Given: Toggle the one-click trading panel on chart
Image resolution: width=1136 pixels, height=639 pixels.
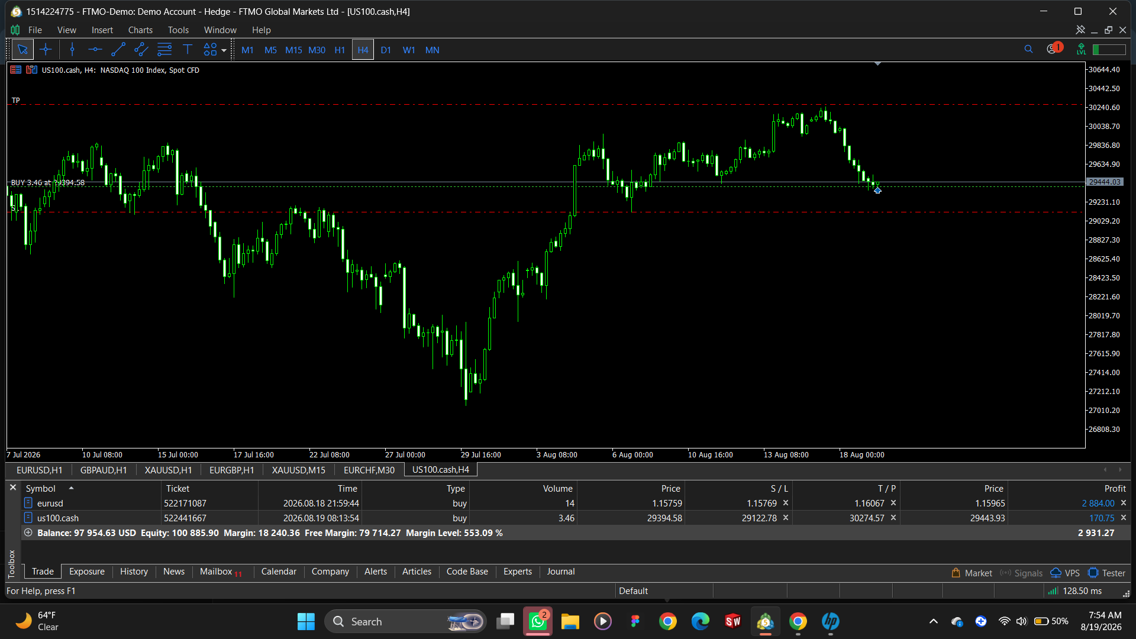Looking at the screenshot, I should tap(16, 70).
